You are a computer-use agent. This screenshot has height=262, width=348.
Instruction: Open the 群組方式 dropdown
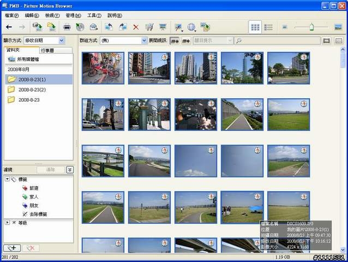tap(123, 40)
